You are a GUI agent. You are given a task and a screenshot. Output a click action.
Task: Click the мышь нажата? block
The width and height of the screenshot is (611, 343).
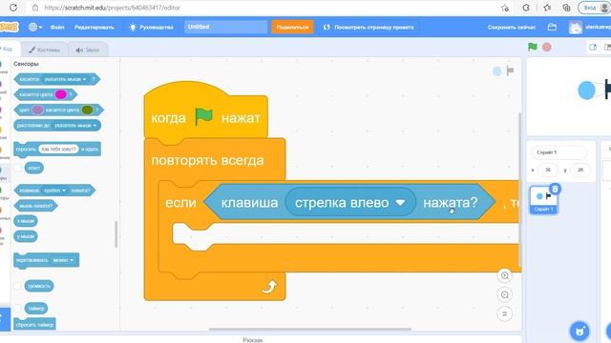click(36, 206)
